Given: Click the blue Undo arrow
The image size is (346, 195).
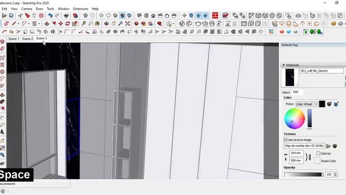Looking at the screenshot, I should [50, 16].
